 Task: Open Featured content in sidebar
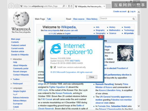pos(18,45)
